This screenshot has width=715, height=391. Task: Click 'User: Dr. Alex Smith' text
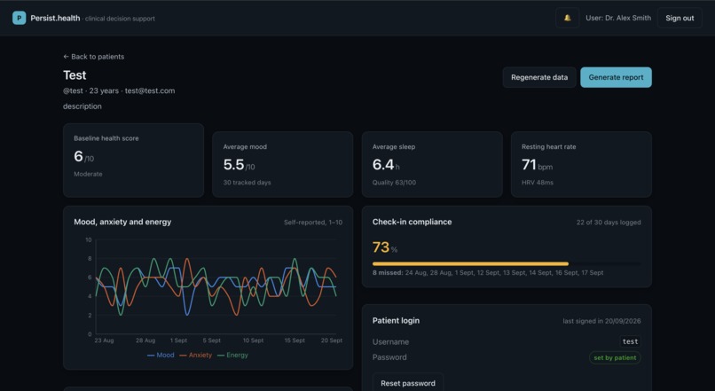pos(618,19)
